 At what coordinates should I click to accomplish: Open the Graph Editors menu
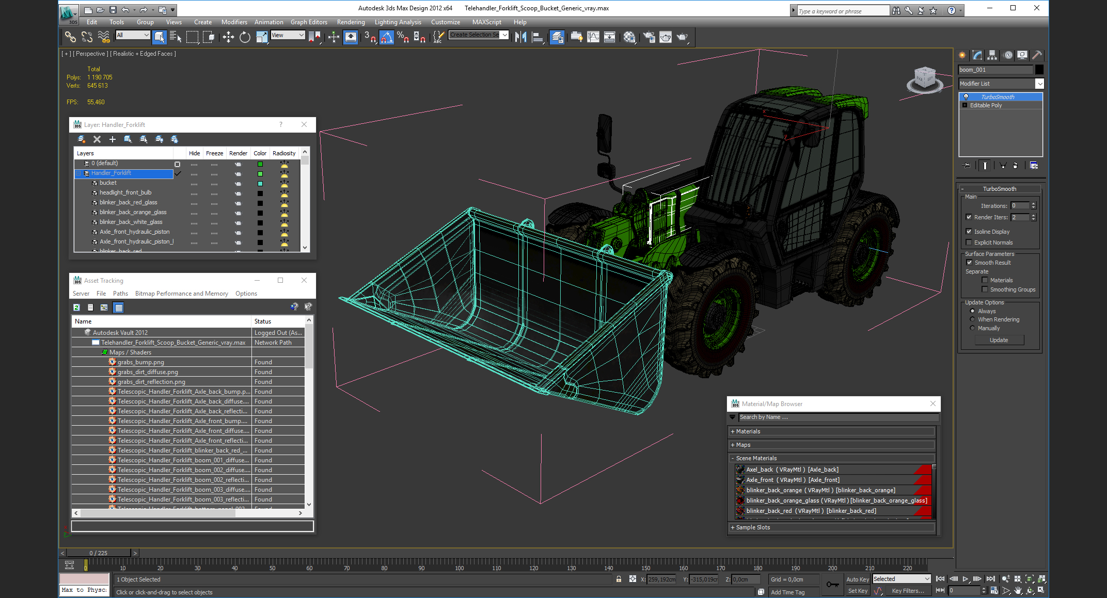click(309, 22)
